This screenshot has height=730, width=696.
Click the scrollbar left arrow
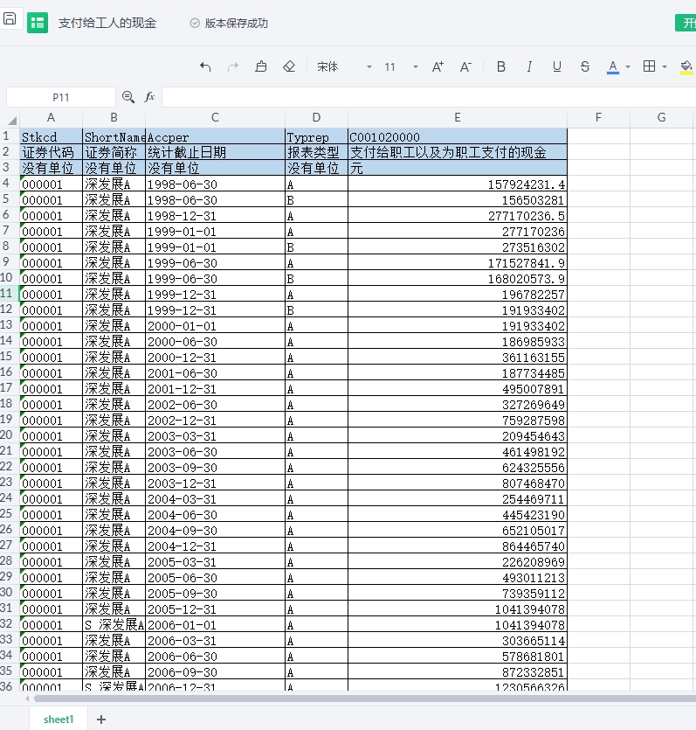[x=27, y=699]
